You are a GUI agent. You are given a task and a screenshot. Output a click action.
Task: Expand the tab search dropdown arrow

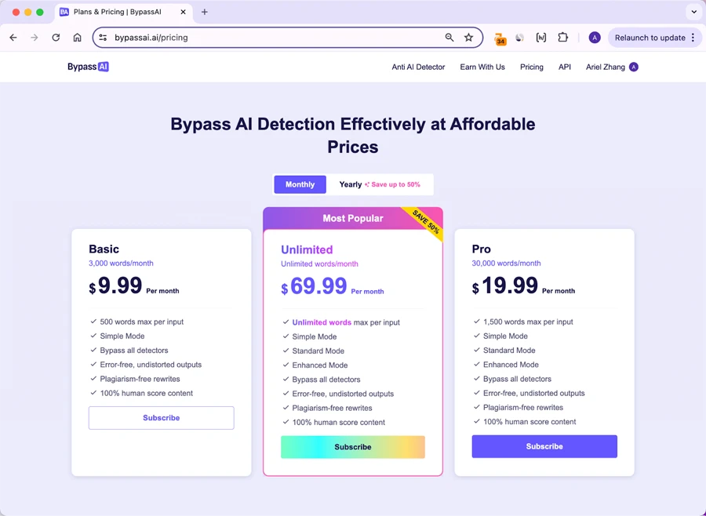click(x=694, y=13)
